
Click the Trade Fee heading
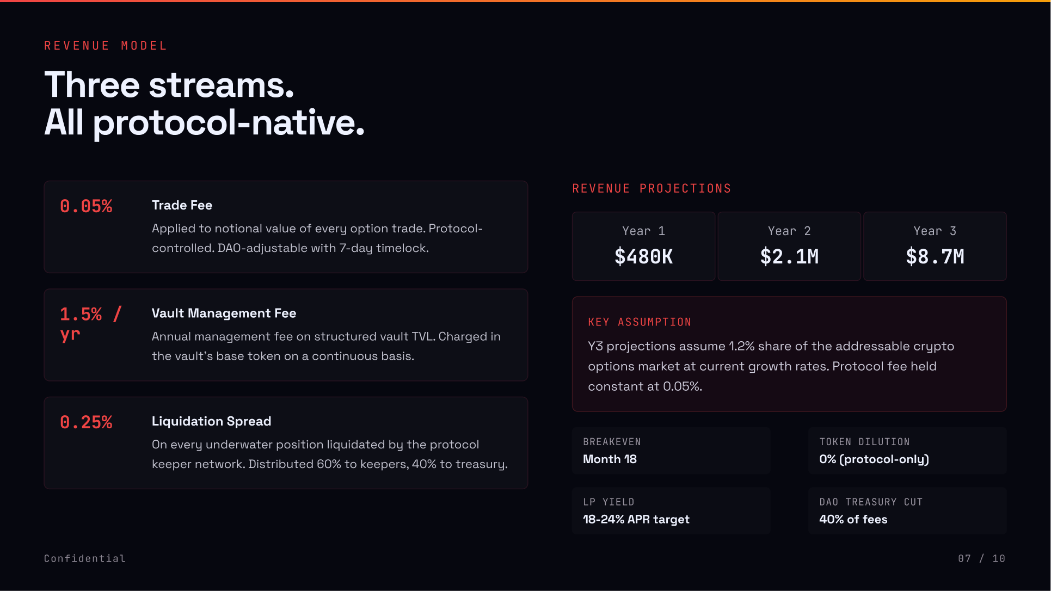tap(182, 205)
